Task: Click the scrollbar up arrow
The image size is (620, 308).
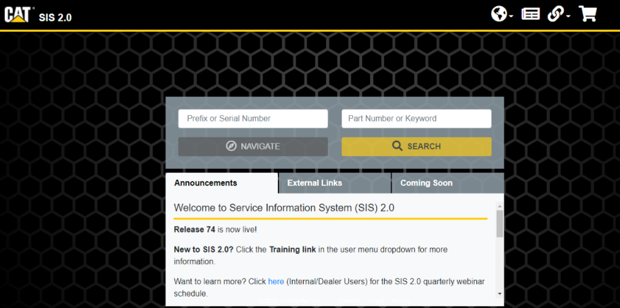Action: tap(500, 206)
